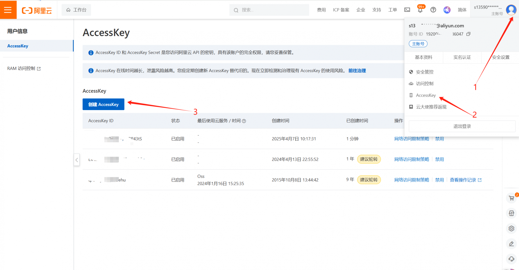Open the ICP 备案 menu
Screen dimensions: 519x270
pyautogui.click(x=341, y=10)
